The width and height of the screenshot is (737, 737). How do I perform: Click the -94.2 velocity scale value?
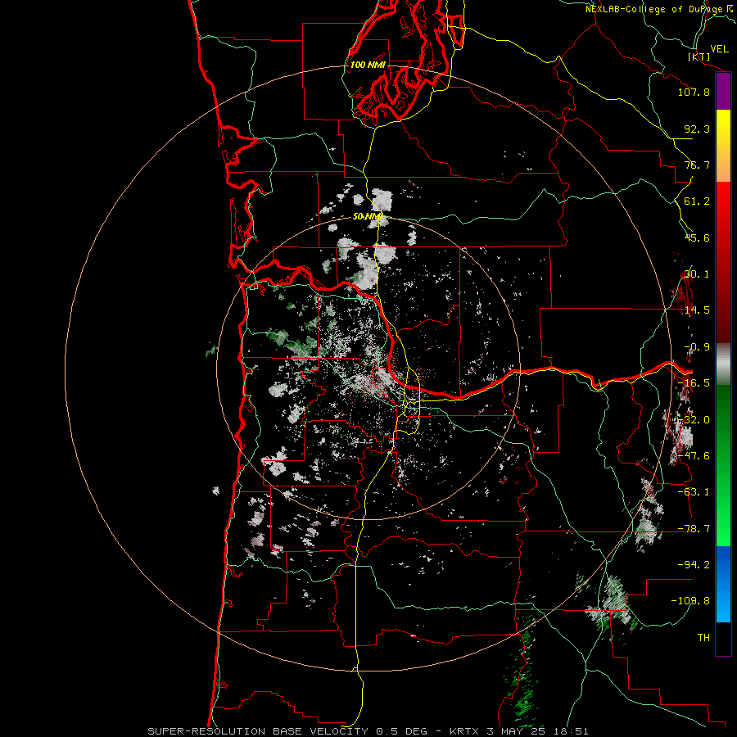(694, 565)
